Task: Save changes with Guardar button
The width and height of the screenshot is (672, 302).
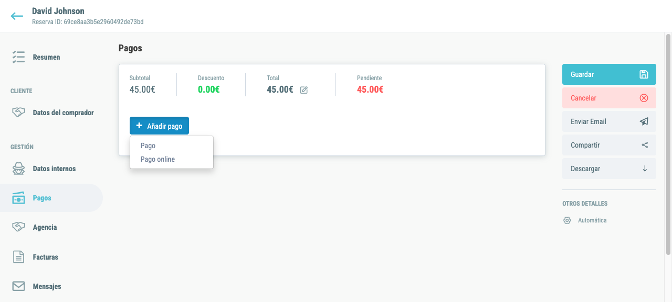Action: pos(609,74)
